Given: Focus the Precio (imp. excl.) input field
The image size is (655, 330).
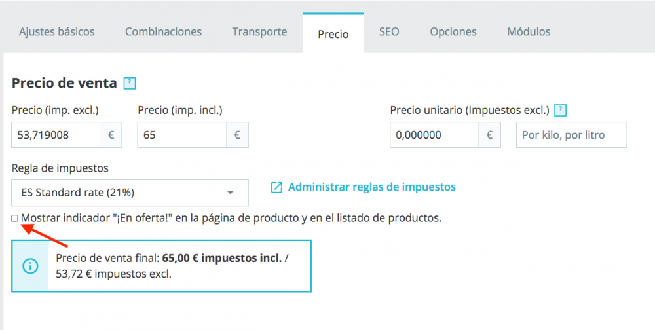Looking at the screenshot, I should 56,136.
